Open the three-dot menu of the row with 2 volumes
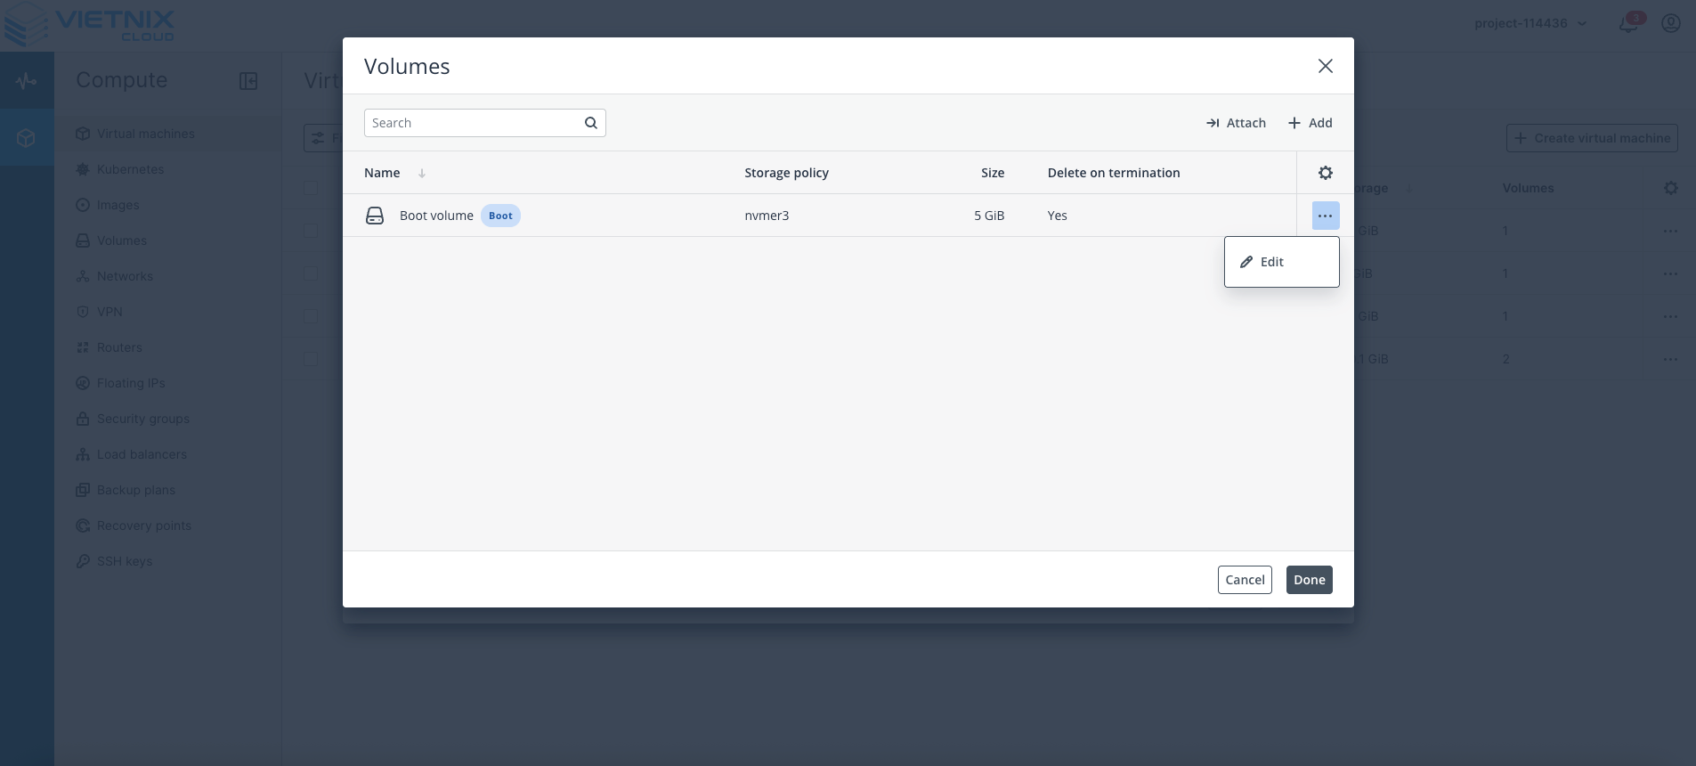The image size is (1696, 766). [x=1670, y=359]
